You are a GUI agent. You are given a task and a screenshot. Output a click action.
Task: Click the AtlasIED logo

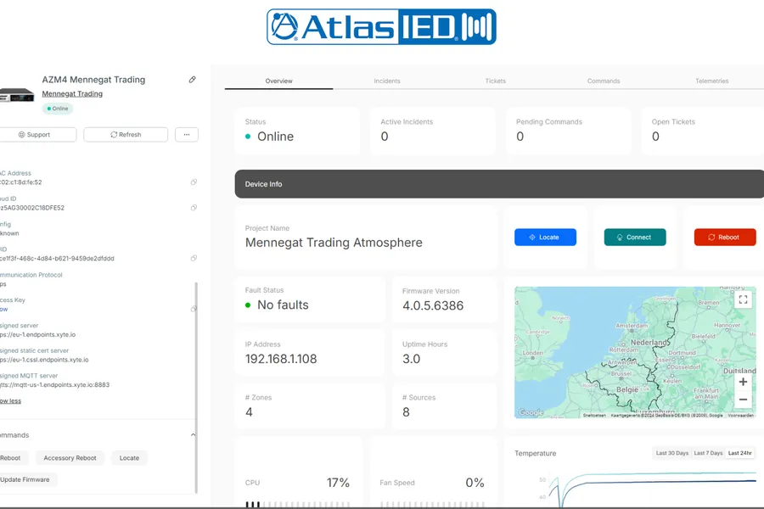pos(381,27)
